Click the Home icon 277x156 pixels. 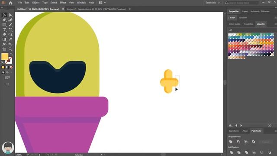coord(10,3)
